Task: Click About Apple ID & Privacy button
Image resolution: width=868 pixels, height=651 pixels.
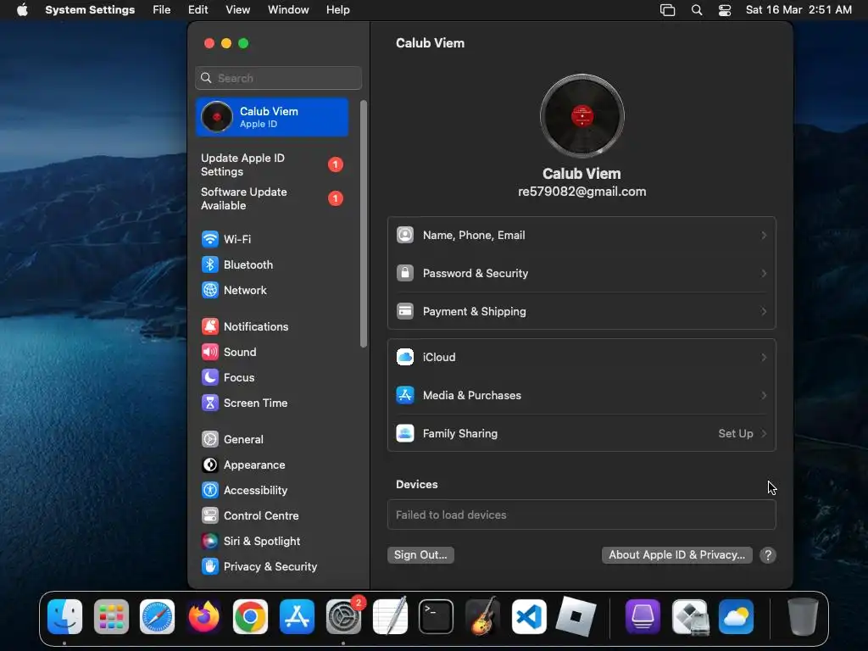Action: point(677,555)
